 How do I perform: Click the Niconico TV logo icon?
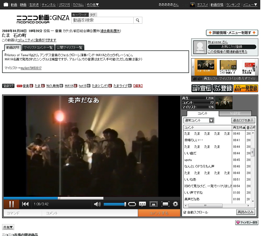tap(6, 4)
